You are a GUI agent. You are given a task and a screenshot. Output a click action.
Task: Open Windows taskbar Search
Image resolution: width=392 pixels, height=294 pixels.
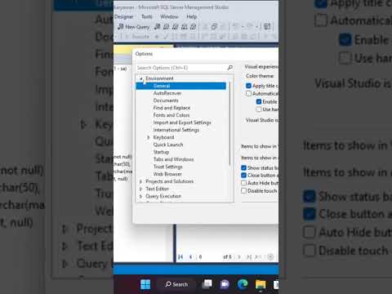176,284
